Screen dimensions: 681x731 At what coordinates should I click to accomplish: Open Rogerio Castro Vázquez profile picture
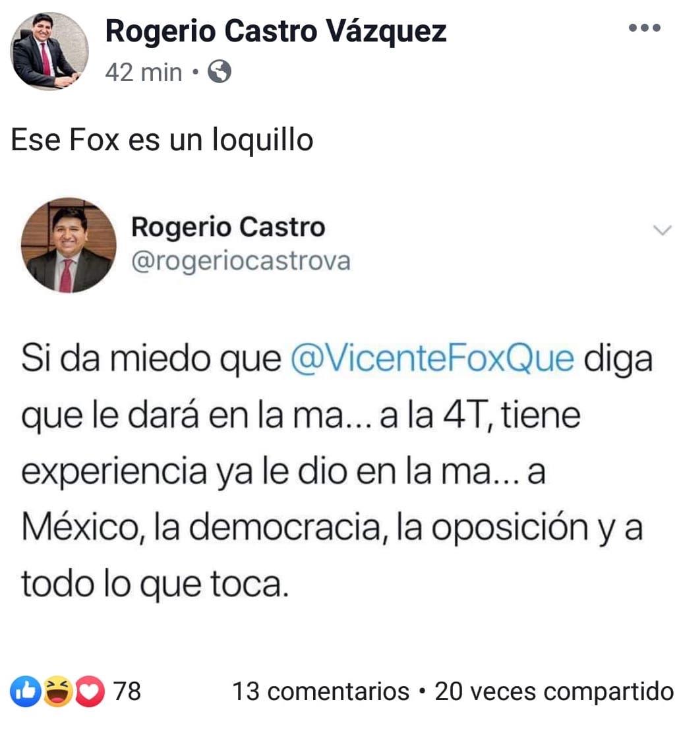tap(49, 51)
